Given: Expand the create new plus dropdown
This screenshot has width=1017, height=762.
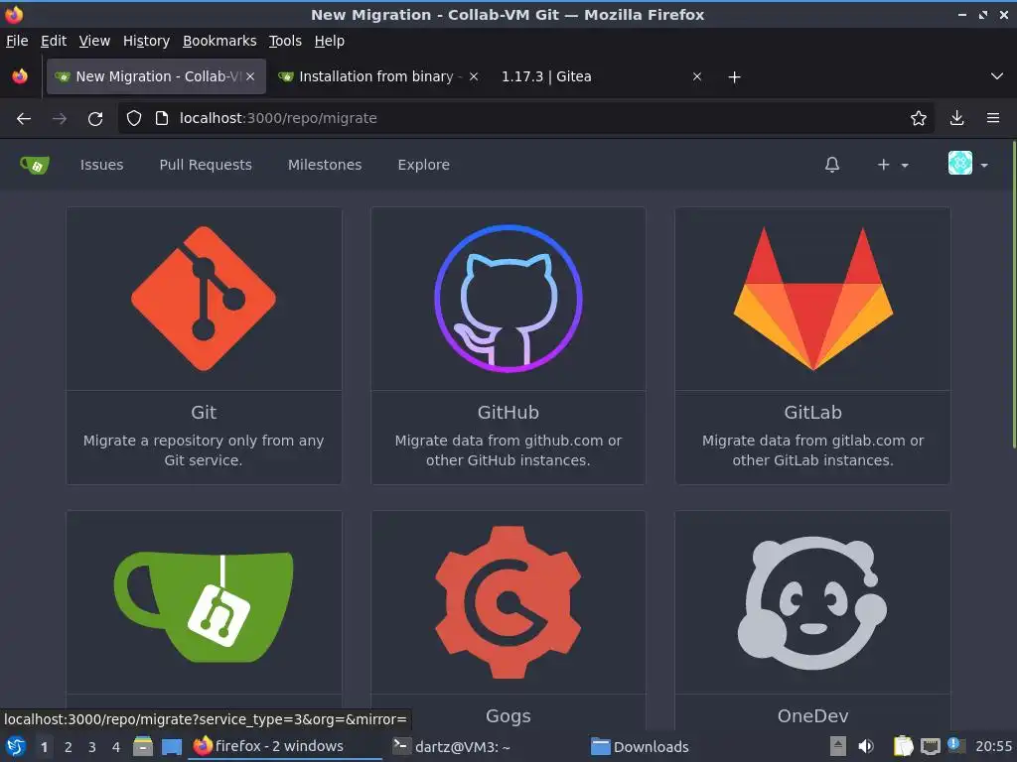Looking at the screenshot, I should tap(893, 165).
